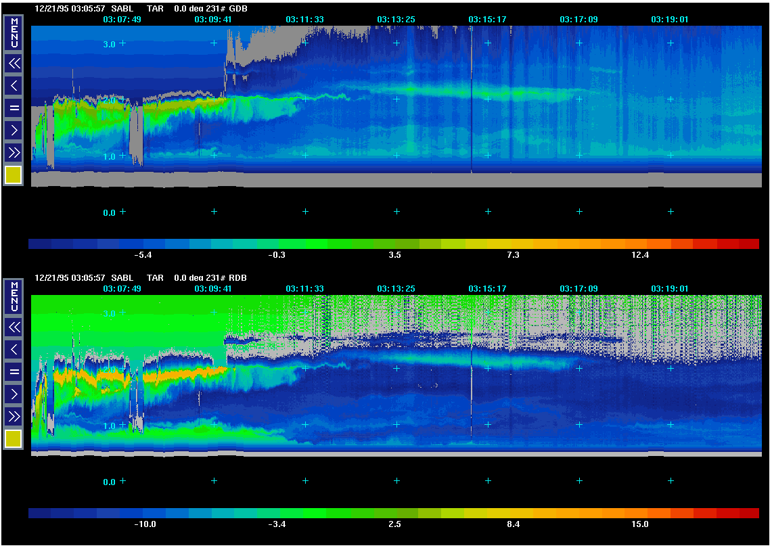
Task: Toggle the yellow square in the RDB panel
Action: coord(14,439)
